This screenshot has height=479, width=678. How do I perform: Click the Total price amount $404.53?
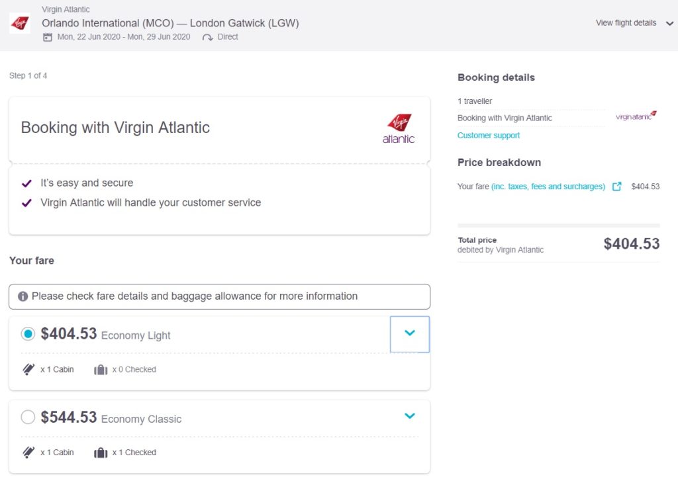(x=632, y=243)
